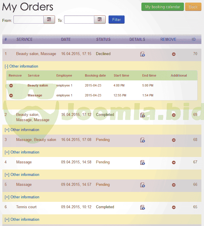View details of order ID 70
The height and width of the screenshot is (226, 204).
point(143,54)
